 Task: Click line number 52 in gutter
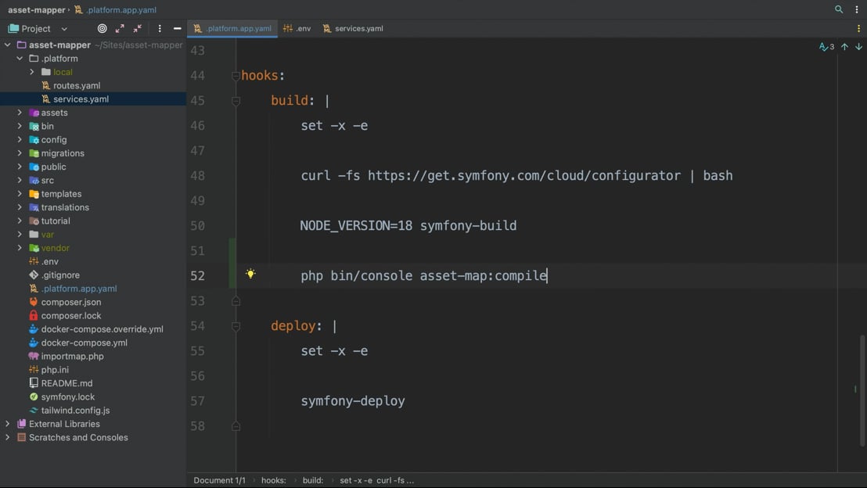click(197, 276)
